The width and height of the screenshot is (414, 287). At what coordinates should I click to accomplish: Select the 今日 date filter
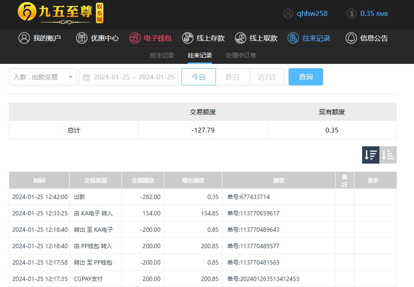[199, 77]
